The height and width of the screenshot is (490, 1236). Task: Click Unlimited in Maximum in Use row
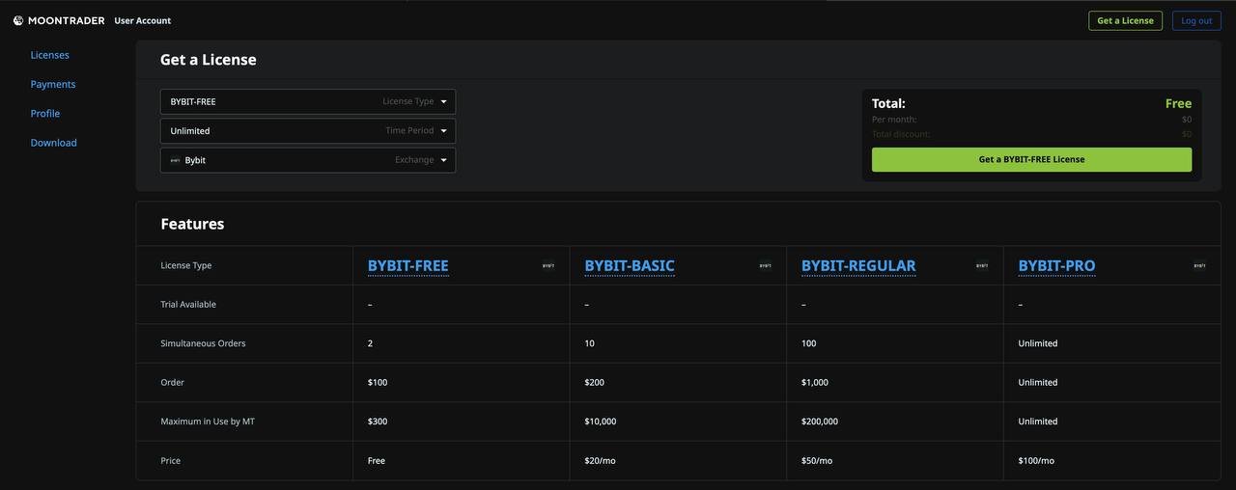point(1038,422)
